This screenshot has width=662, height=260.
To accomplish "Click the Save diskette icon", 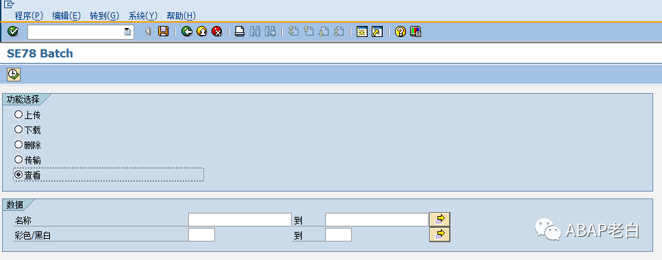I will coord(163,31).
